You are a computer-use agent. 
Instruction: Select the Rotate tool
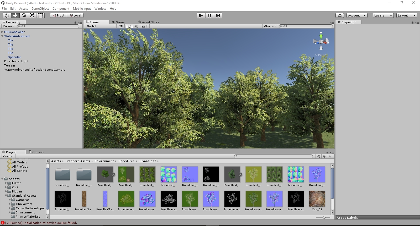click(24, 15)
